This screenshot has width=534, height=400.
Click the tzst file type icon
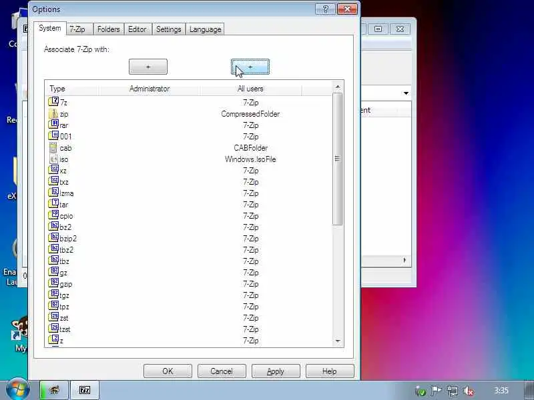coord(53,329)
